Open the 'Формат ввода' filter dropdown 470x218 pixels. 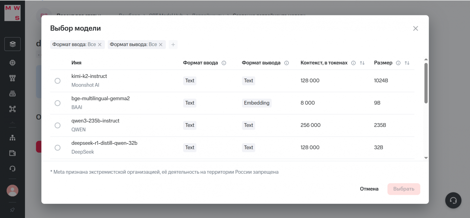click(x=74, y=45)
